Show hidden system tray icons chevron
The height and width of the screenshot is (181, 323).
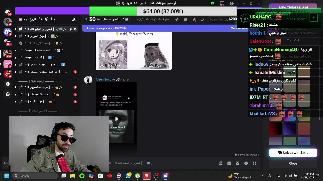pos(263,176)
